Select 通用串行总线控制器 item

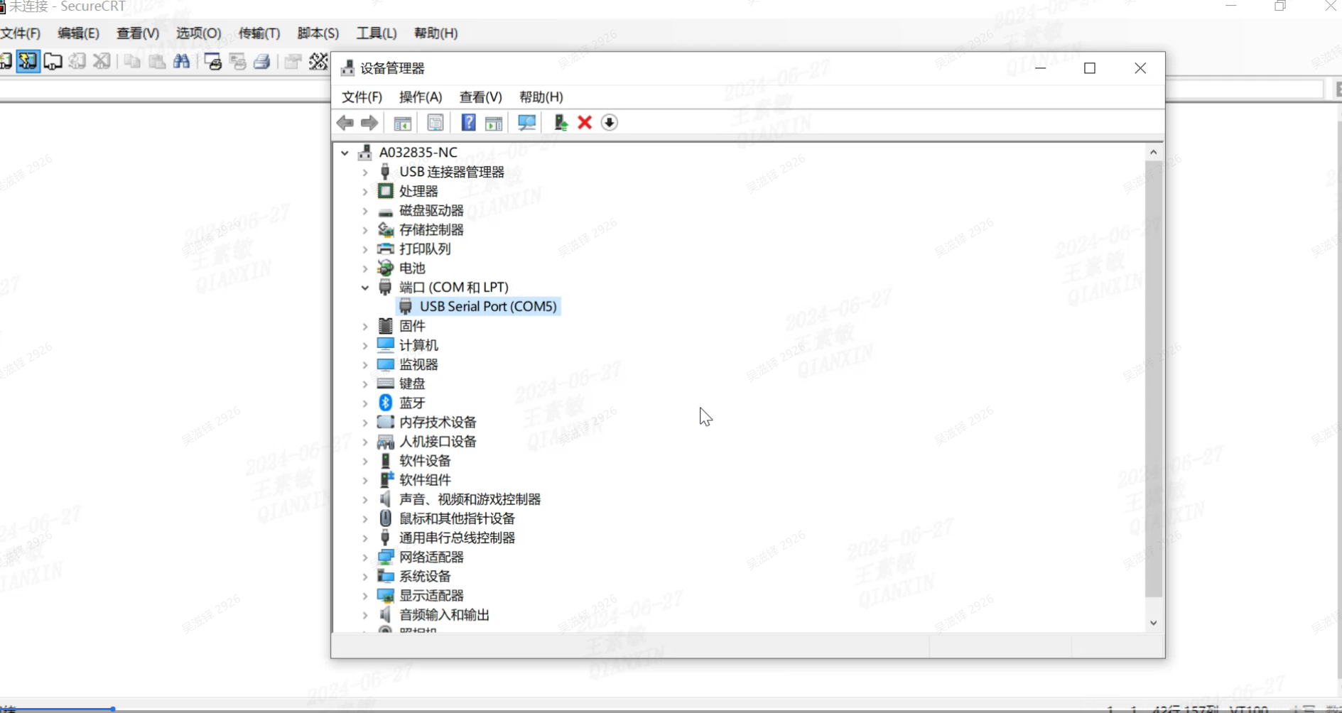click(x=457, y=538)
